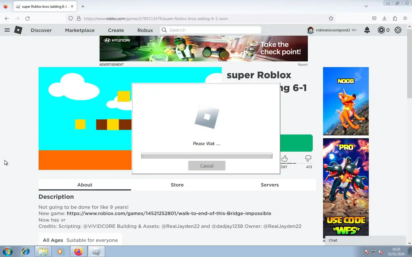412x257 pixels.
Task: Open the walk-to-end-of-this-Bridge game link
Action: click(169, 213)
